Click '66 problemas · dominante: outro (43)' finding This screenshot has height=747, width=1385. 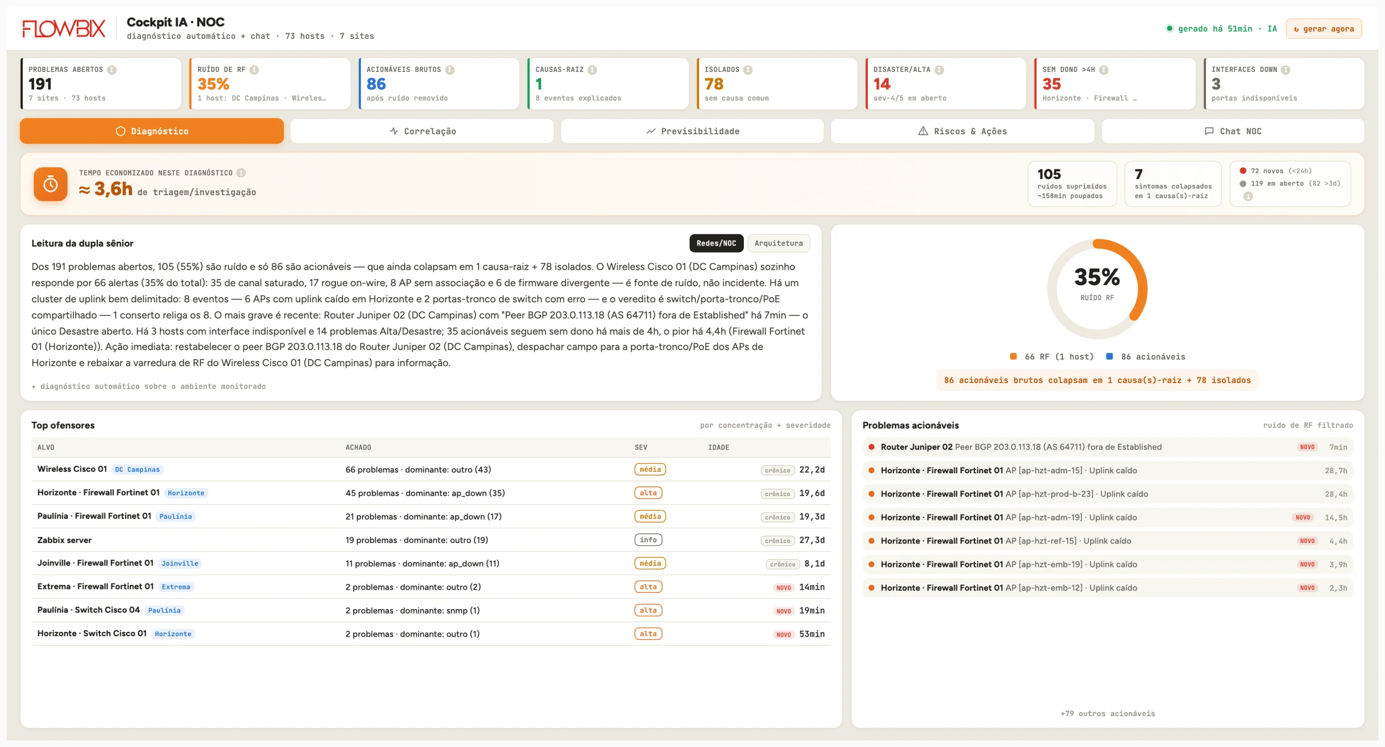(418, 470)
